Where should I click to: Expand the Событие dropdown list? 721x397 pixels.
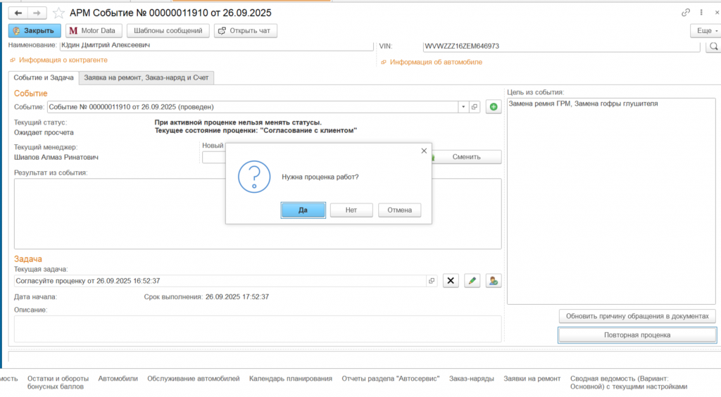pyautogui.click(x=463, y=107)
